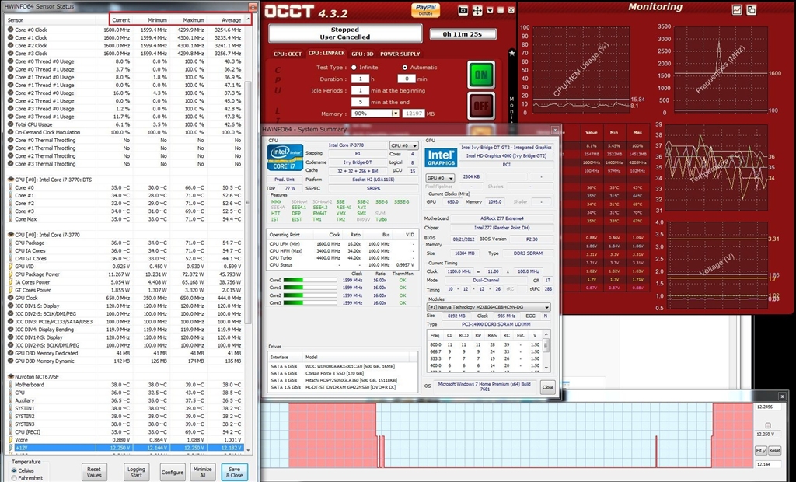796x482 pixels.
Task: Click the Minimize All button
Action: [x=203, y=472]
